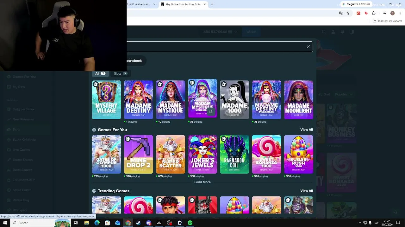Open the Ragnarok Coil game
Viewport: 405px width, 227px height.
[234, 154]
